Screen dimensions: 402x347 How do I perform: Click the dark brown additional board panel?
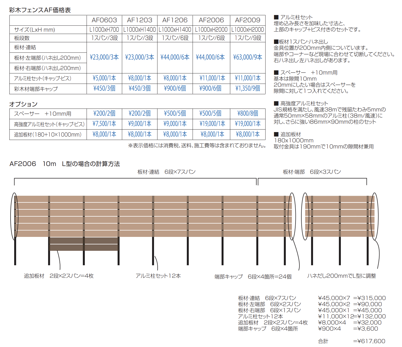coord(84,244)
